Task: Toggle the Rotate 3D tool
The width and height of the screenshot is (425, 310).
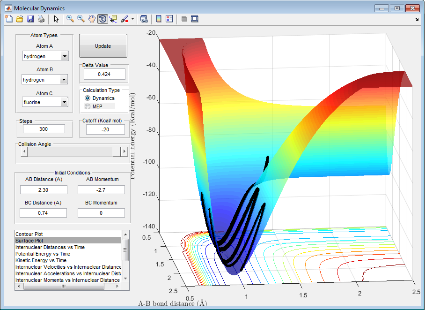Action: 103,19
